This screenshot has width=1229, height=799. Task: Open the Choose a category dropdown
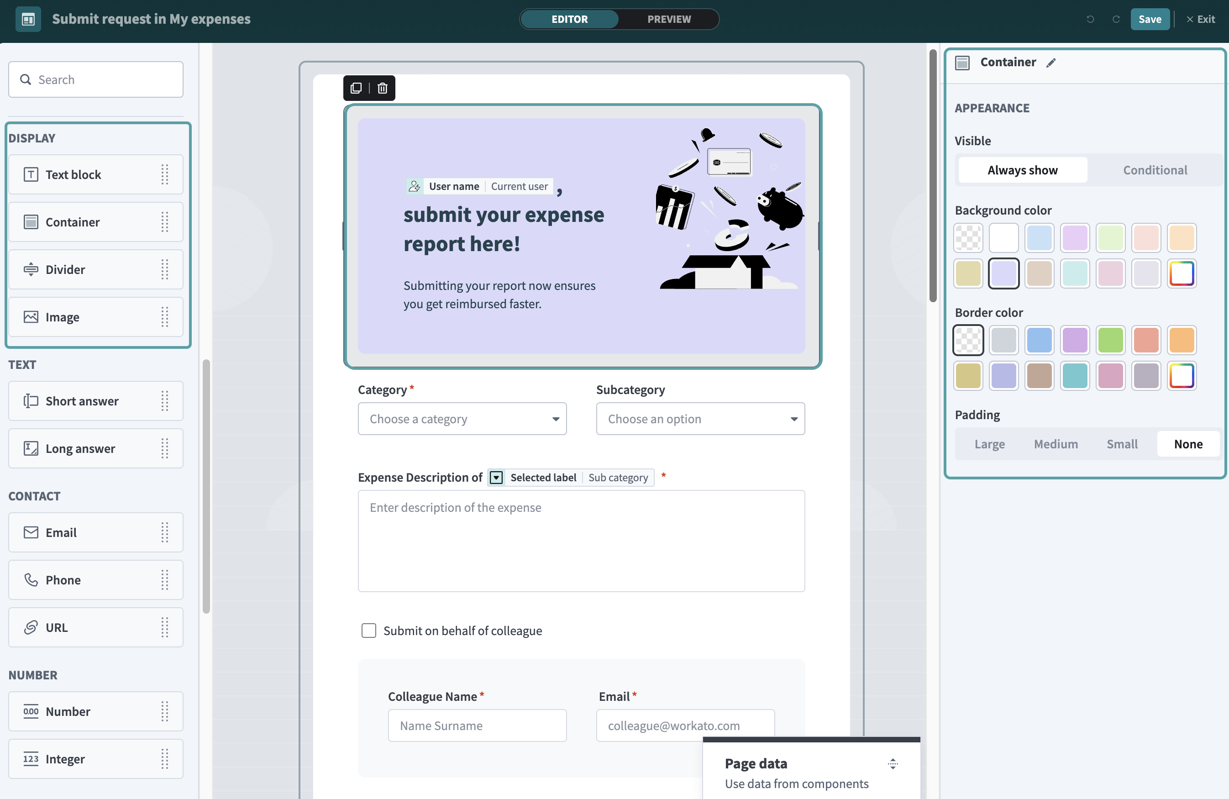coord(462,419)
